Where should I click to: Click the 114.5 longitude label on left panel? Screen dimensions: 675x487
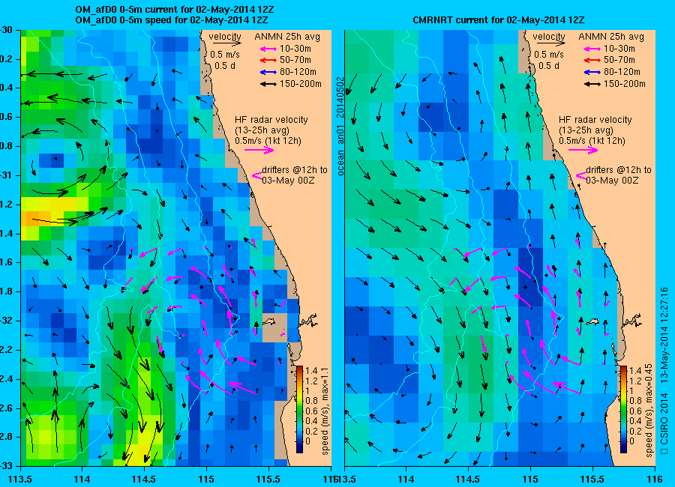144,480
